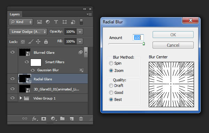Filter layers by adjustment layer icon
The width and height of the screenshot is (209, 133).
click(x=48, y=22)
